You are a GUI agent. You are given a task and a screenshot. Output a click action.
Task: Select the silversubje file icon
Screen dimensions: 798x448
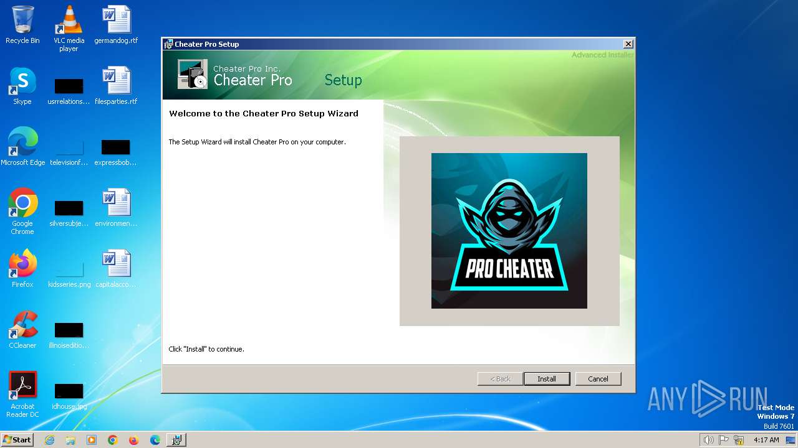[69, 213]
